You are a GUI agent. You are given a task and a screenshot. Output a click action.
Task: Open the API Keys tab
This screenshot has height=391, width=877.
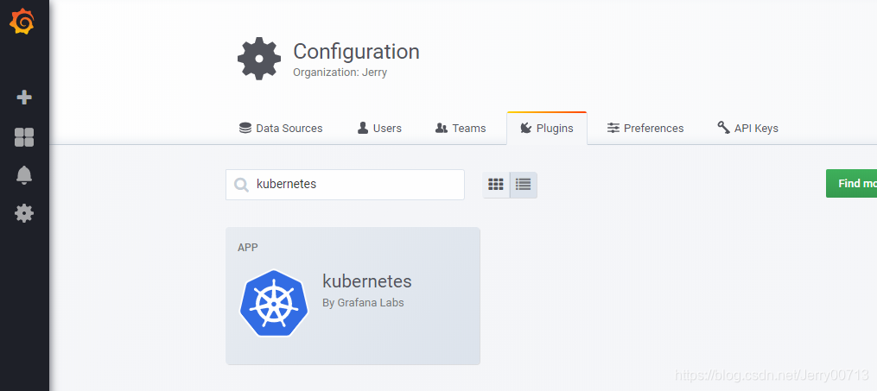click(747, 129)
